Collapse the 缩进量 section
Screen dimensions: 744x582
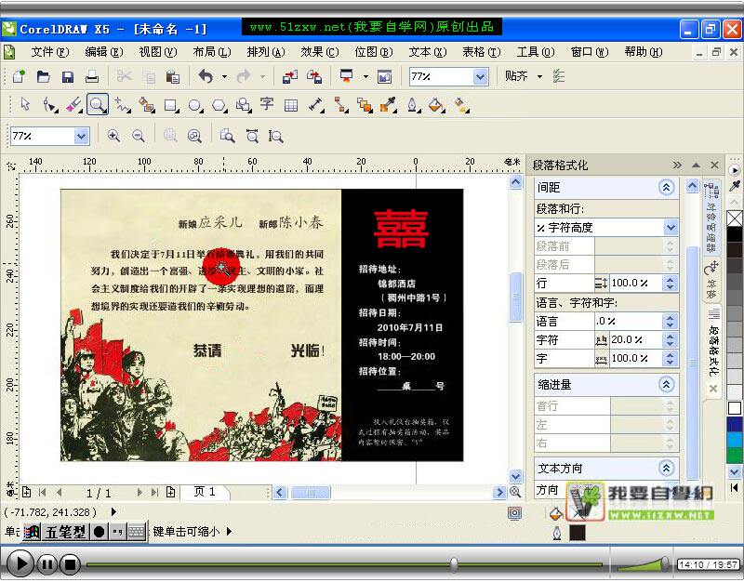pyautogui.click(x=666, y=384)
